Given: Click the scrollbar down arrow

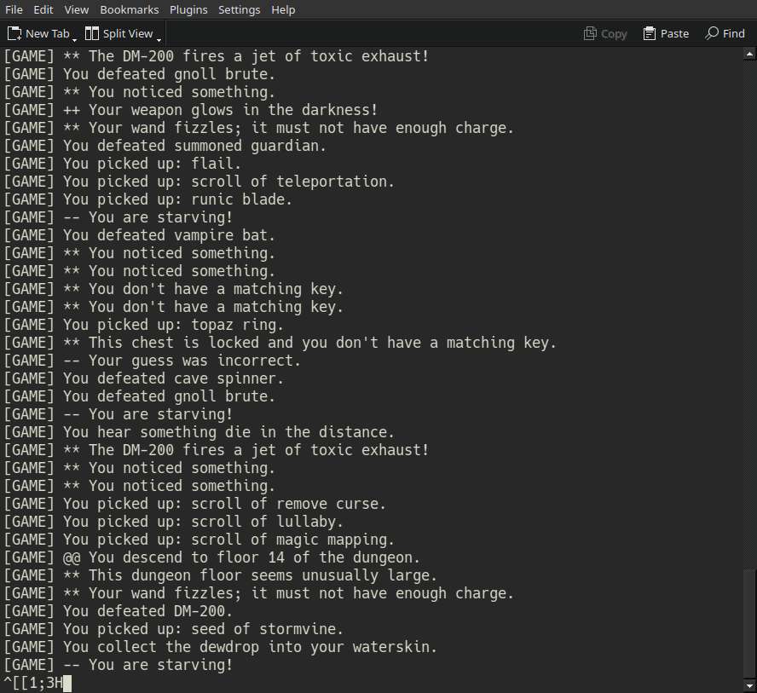Looking at the screenshot, I should click(749, 686).
